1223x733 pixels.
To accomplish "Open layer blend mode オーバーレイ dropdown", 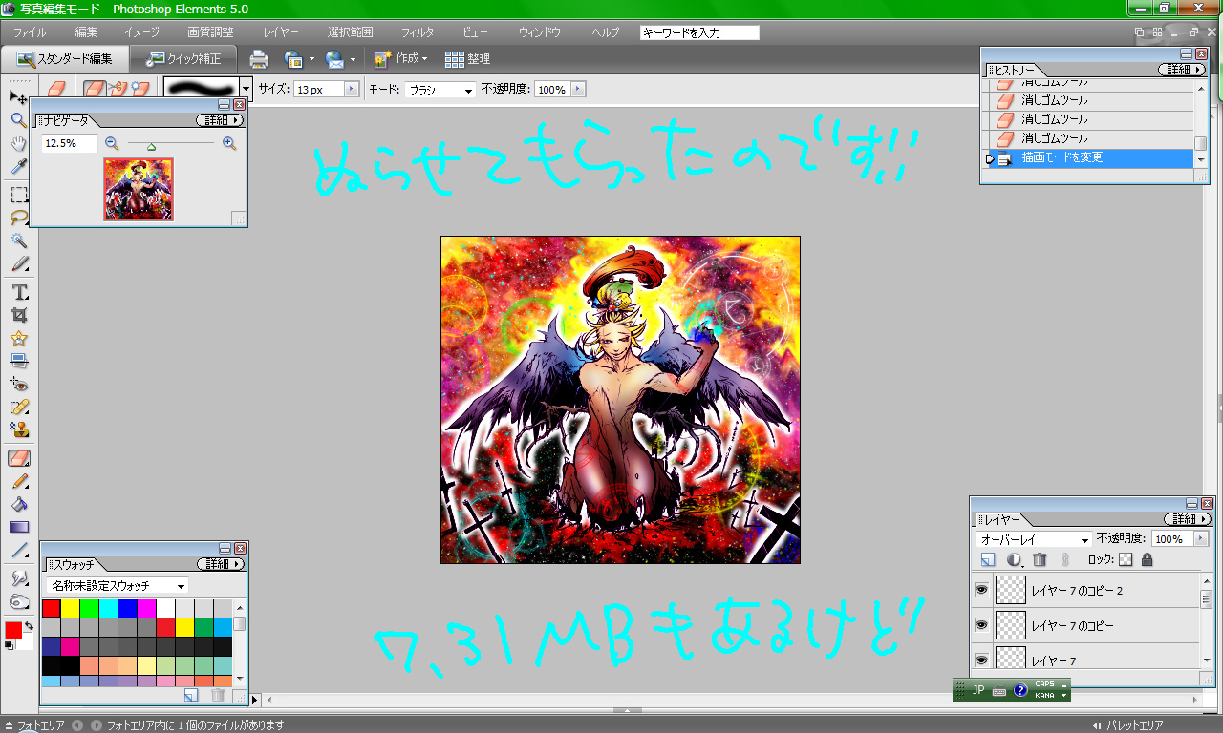I will tap(1034, 539).
